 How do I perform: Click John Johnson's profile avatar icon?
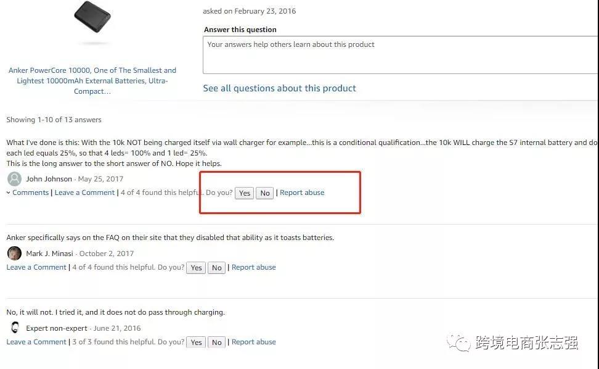[15, 179]
